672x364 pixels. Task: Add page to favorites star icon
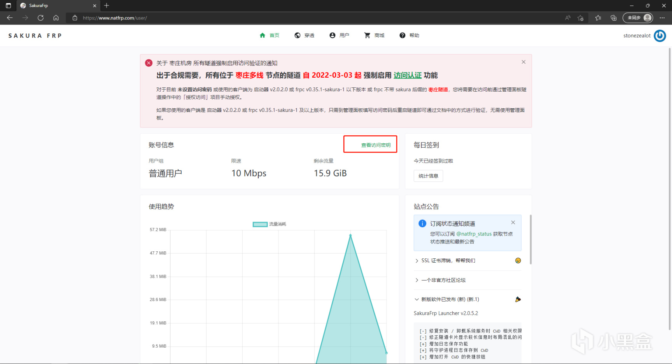(x=581, y=18)
